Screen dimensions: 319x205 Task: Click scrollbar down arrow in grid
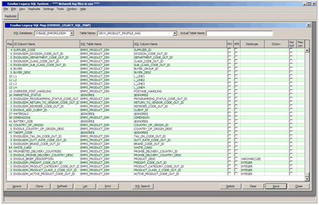tap(307, 179)
